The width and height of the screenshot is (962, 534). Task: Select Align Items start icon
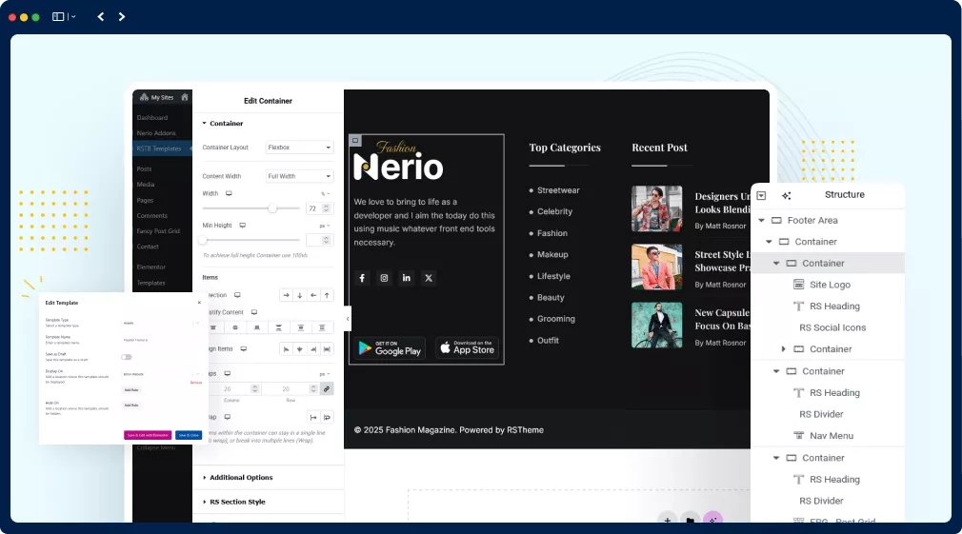[x=286, y=348]
